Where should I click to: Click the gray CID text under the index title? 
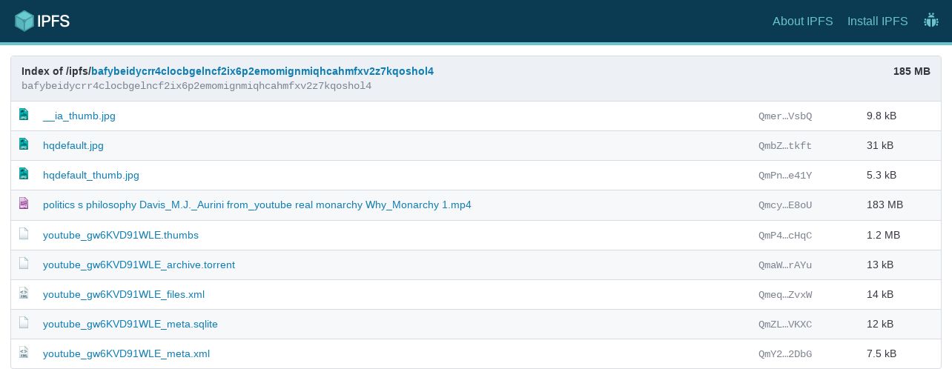pyautogui.click(x=196, y=86)
